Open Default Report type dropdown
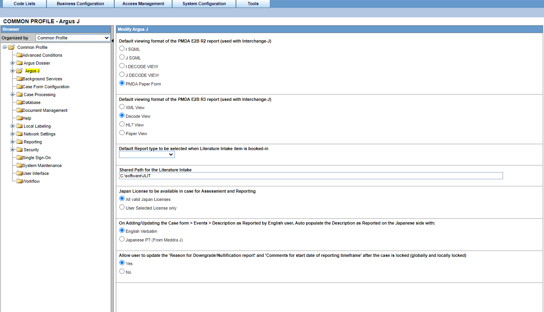The height and width of the screenshot is (312, 544). click(x=147, y=155)
